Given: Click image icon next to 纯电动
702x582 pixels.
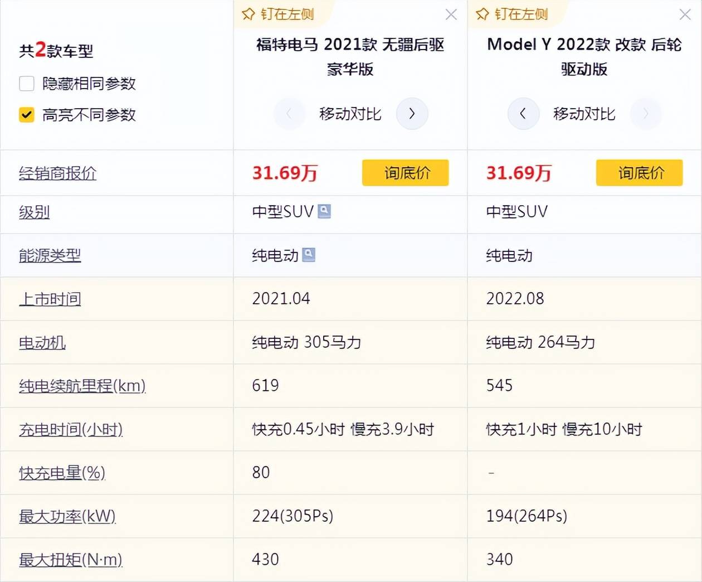Looking at the screenshot, I should [x=309, y=255].
